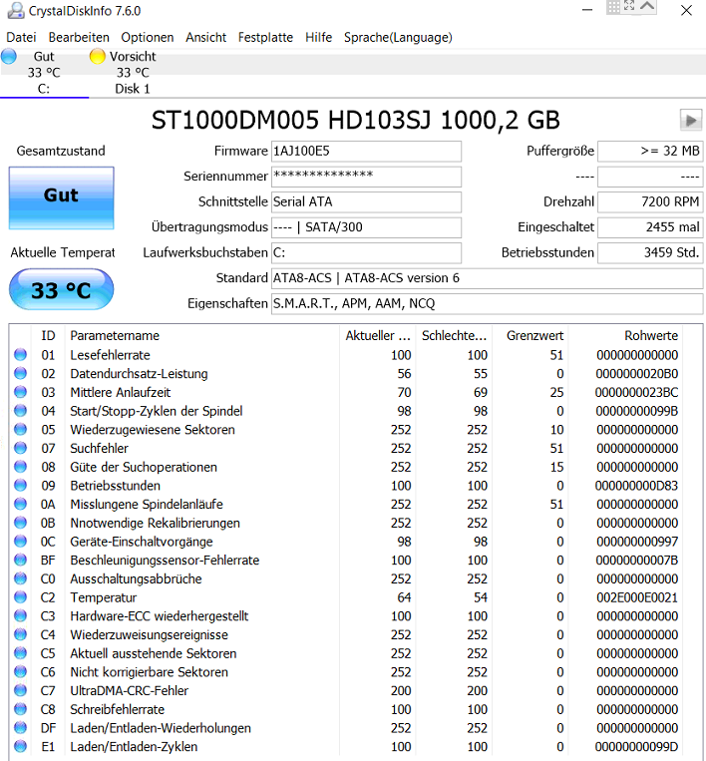Screen dimensions: 706x761
Task: Click the Laufwerksbuchstaben field C:
Action: pyautogui.click(x=366, y=252)
